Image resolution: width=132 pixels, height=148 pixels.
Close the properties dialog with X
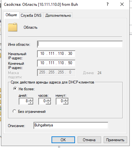[x=122, y=5]
